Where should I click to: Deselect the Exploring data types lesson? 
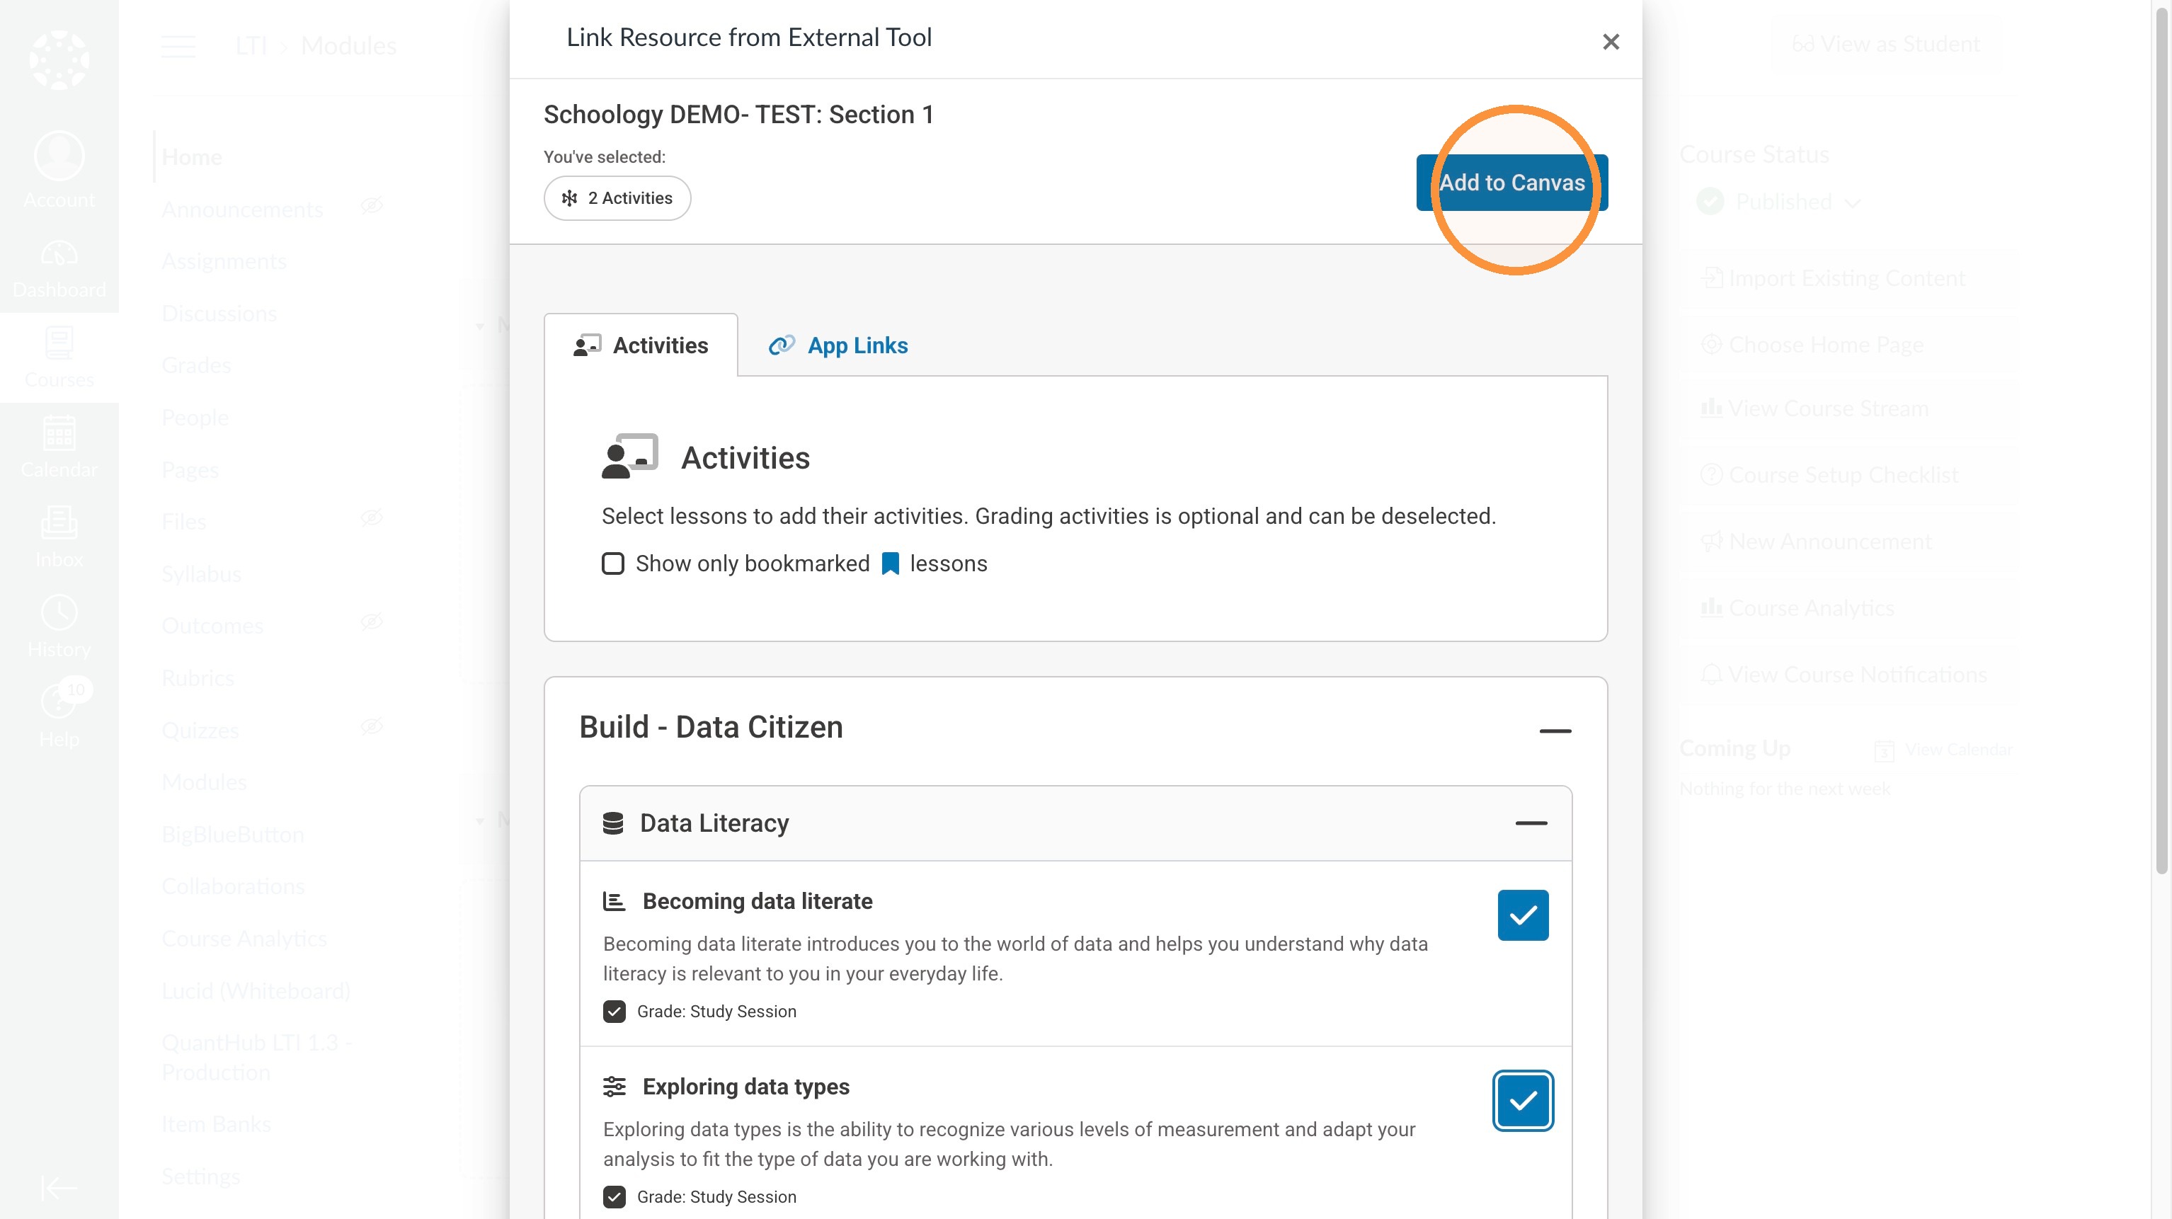click(x=1523, y=1100)
